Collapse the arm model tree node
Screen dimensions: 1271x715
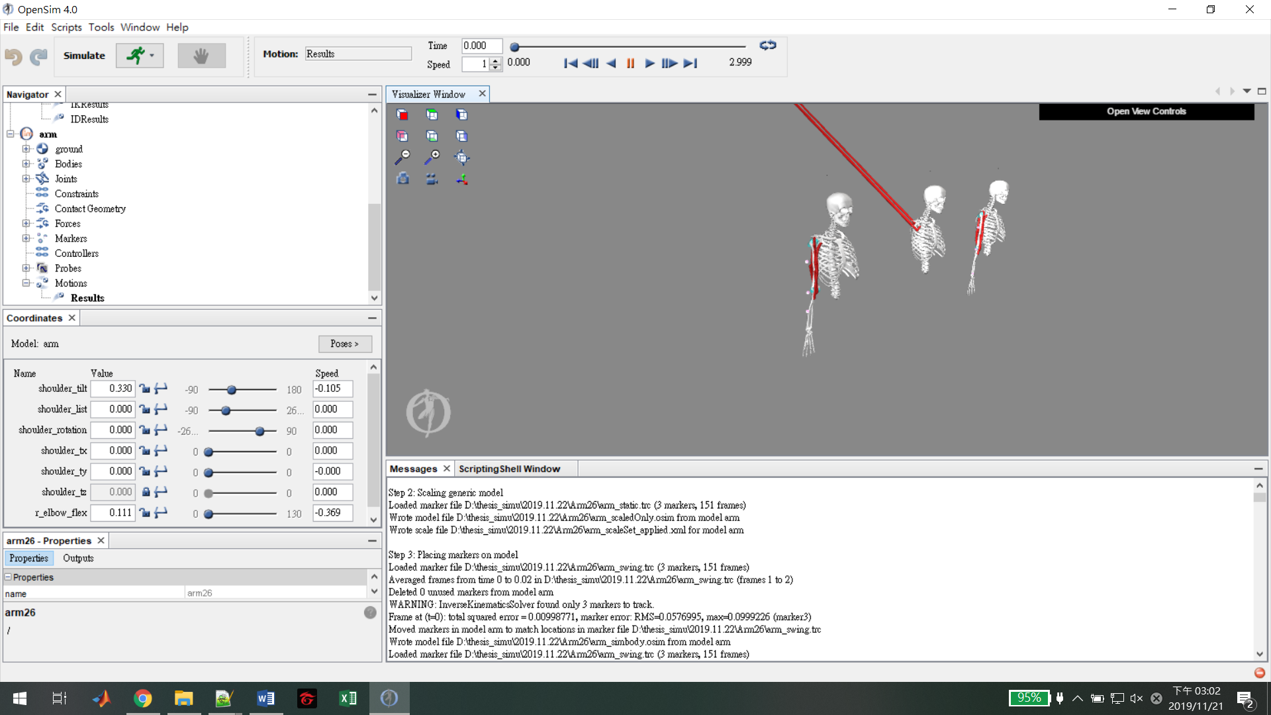11,134
